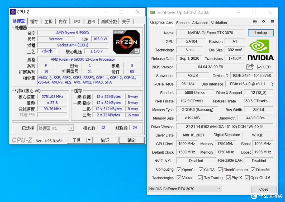Switch to the 内存 tab in CPU-Z
Image resolution: width=285 pixels, height=202 pixels.
[x=63, y=21]
